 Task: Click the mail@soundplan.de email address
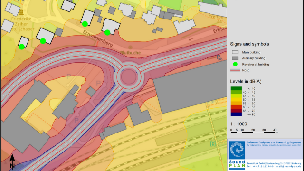coord(288,166)
